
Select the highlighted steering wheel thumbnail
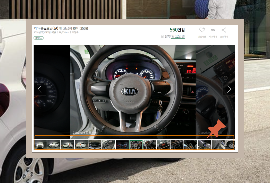pos(136,145)
